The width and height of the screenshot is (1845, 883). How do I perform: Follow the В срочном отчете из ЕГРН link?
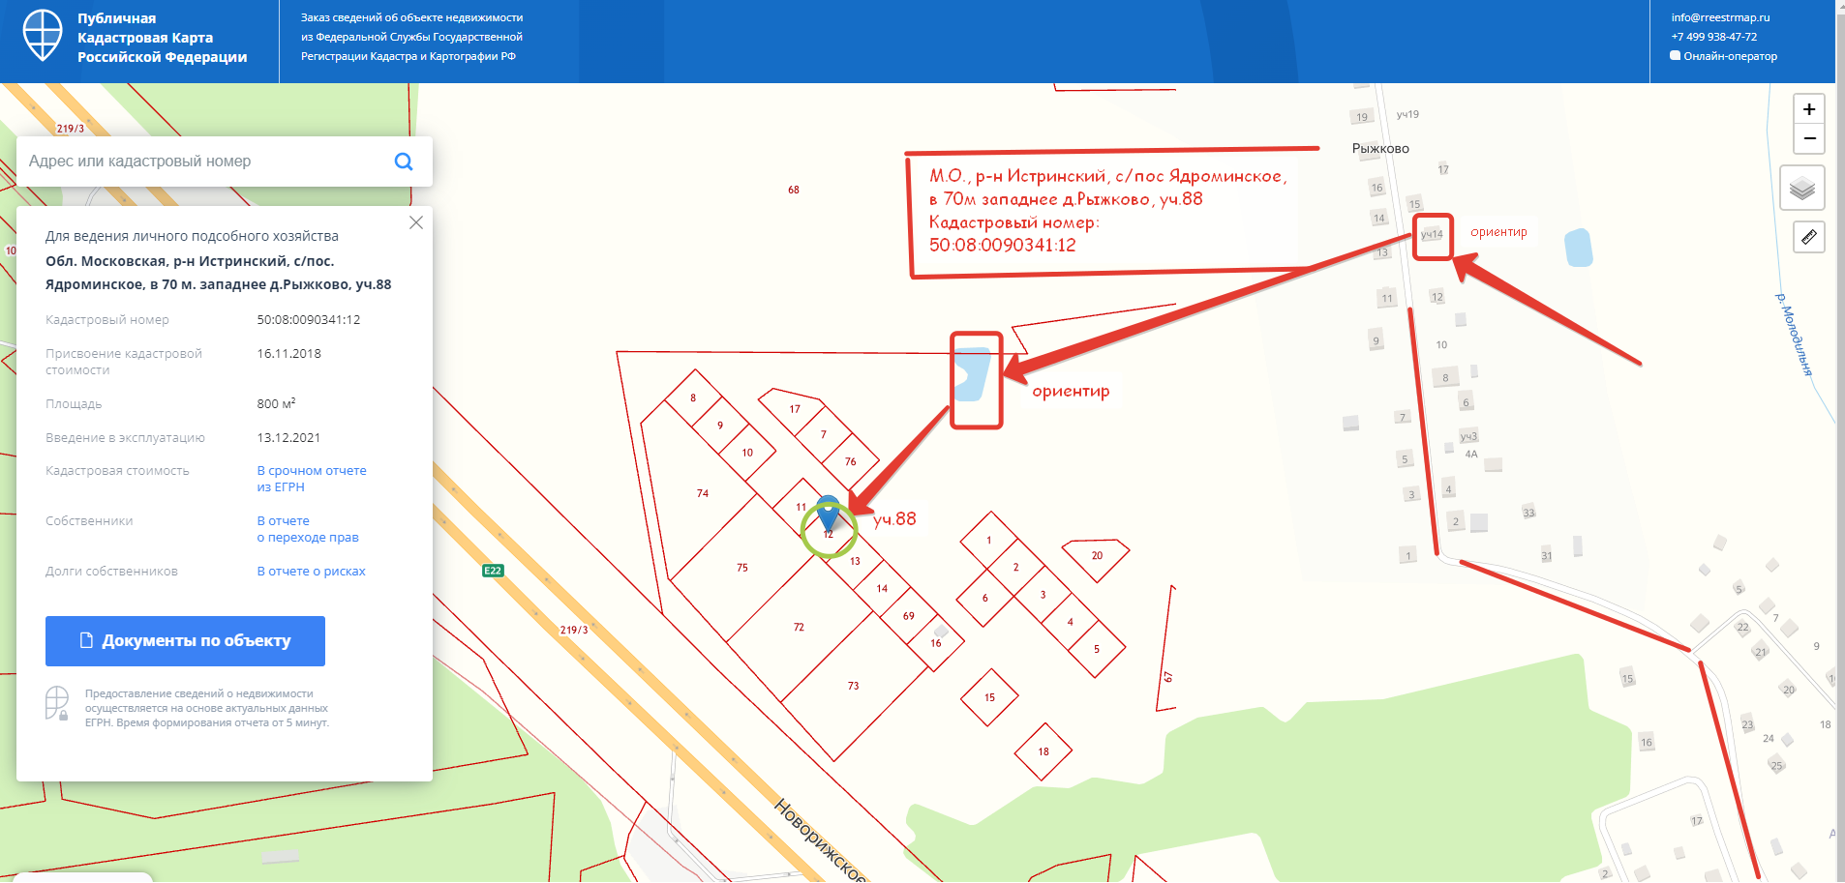312,479
